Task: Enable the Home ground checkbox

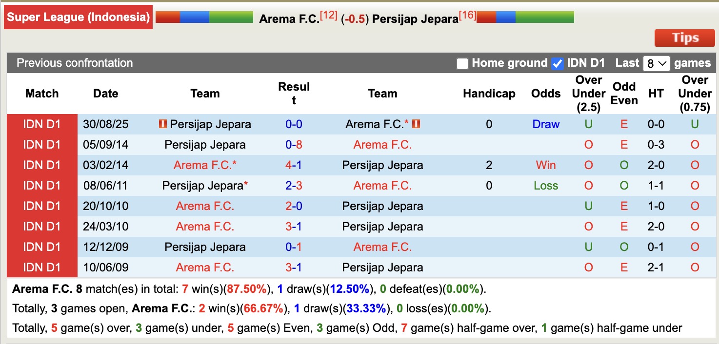Action: (x=462, y=63)
